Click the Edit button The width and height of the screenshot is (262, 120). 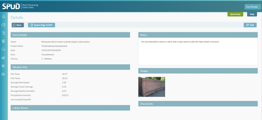click(x=250, y=25)
